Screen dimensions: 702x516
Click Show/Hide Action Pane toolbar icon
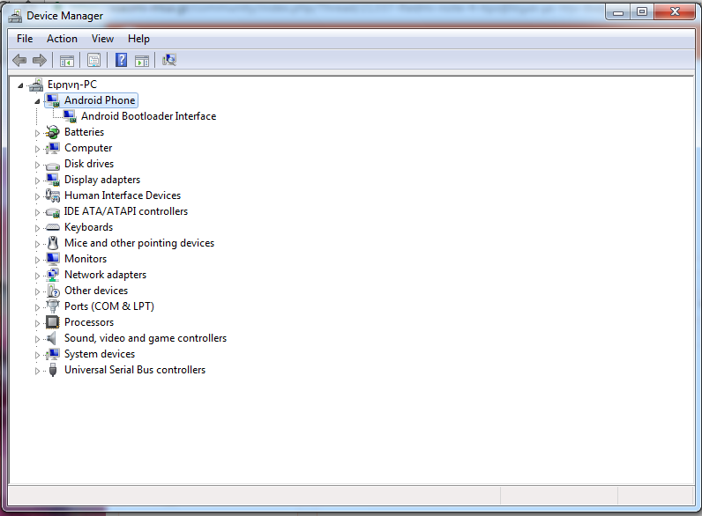tap(142, 61)
